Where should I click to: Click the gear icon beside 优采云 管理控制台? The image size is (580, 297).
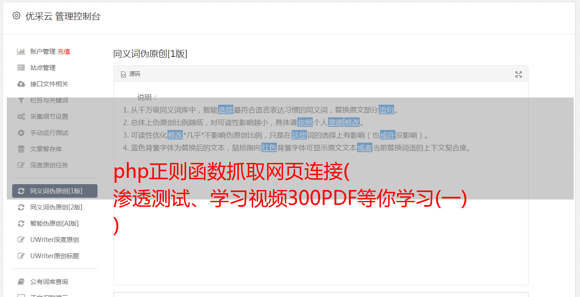(x=16, y=16)
